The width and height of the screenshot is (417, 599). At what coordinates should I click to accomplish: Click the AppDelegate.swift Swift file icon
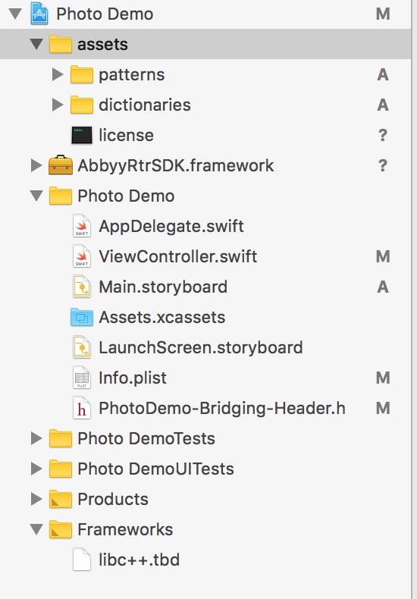(x=82, y=226)
